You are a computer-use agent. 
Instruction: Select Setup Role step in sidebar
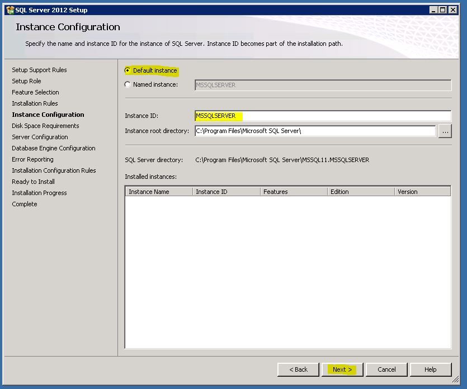[x=26, y=81]
